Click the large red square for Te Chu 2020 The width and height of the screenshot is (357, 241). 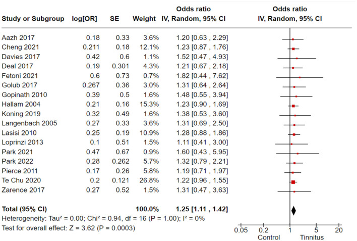293,182
